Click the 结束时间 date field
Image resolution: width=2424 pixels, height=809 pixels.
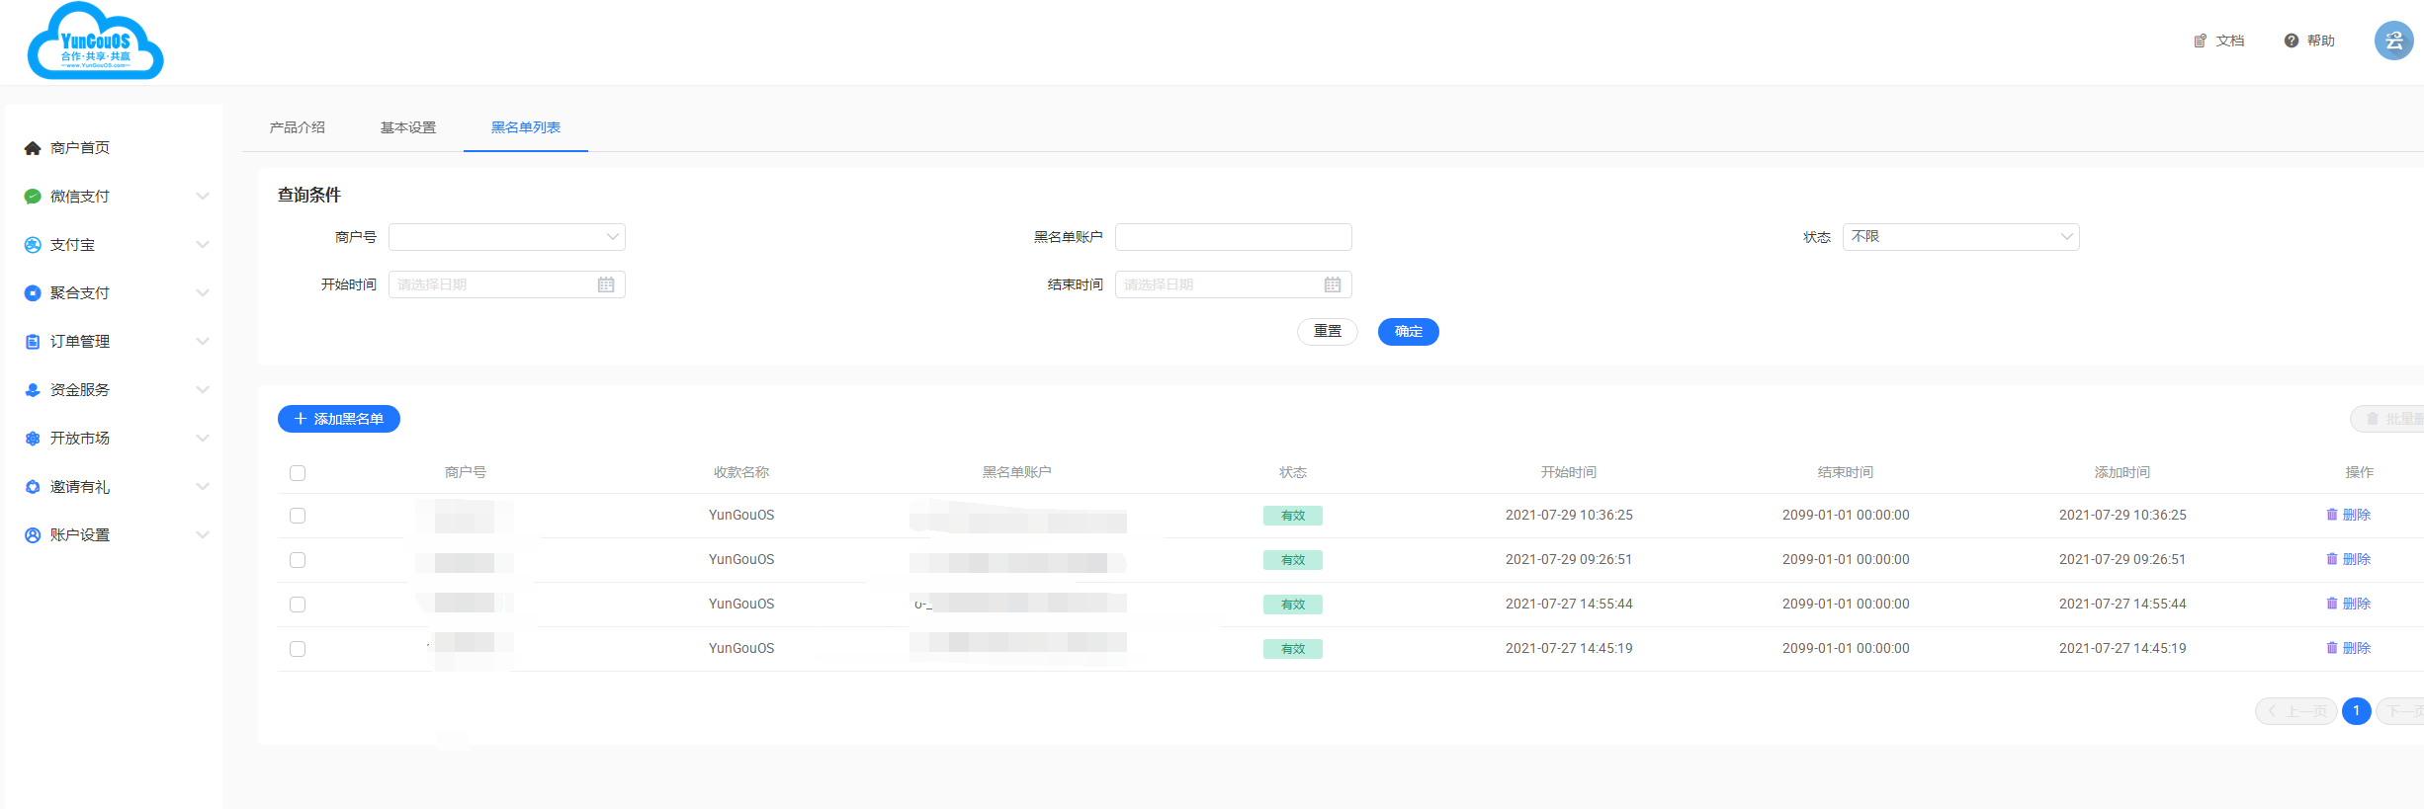pyautogui.click(x=1234, y=284)
